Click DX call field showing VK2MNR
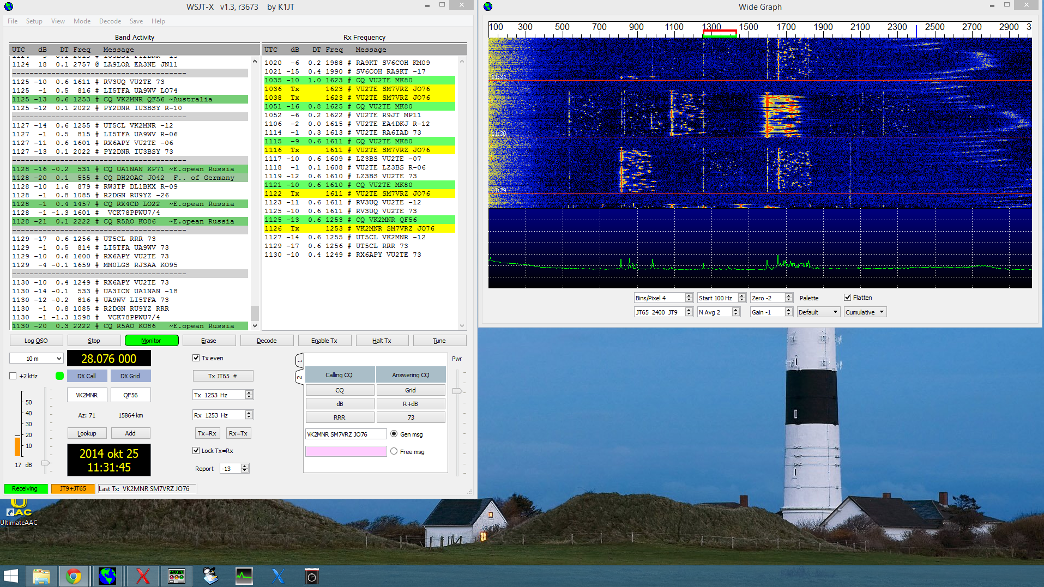This screenshot has width=1044, height=587. (x=87, y=395)
